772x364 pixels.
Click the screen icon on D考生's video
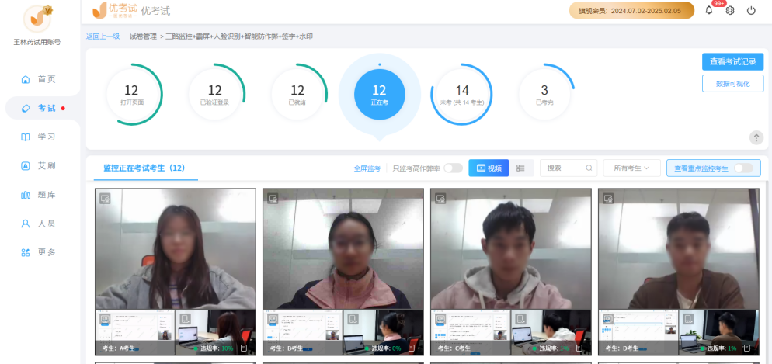608,198
